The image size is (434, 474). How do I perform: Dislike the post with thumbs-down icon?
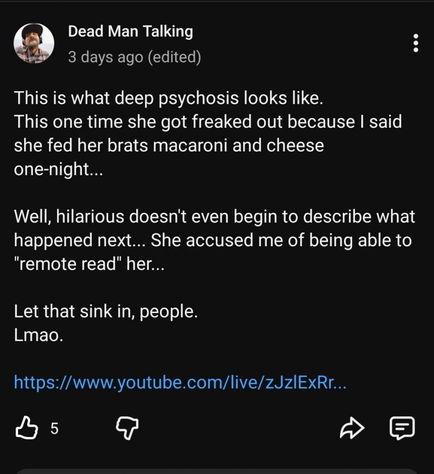[127, 428]
